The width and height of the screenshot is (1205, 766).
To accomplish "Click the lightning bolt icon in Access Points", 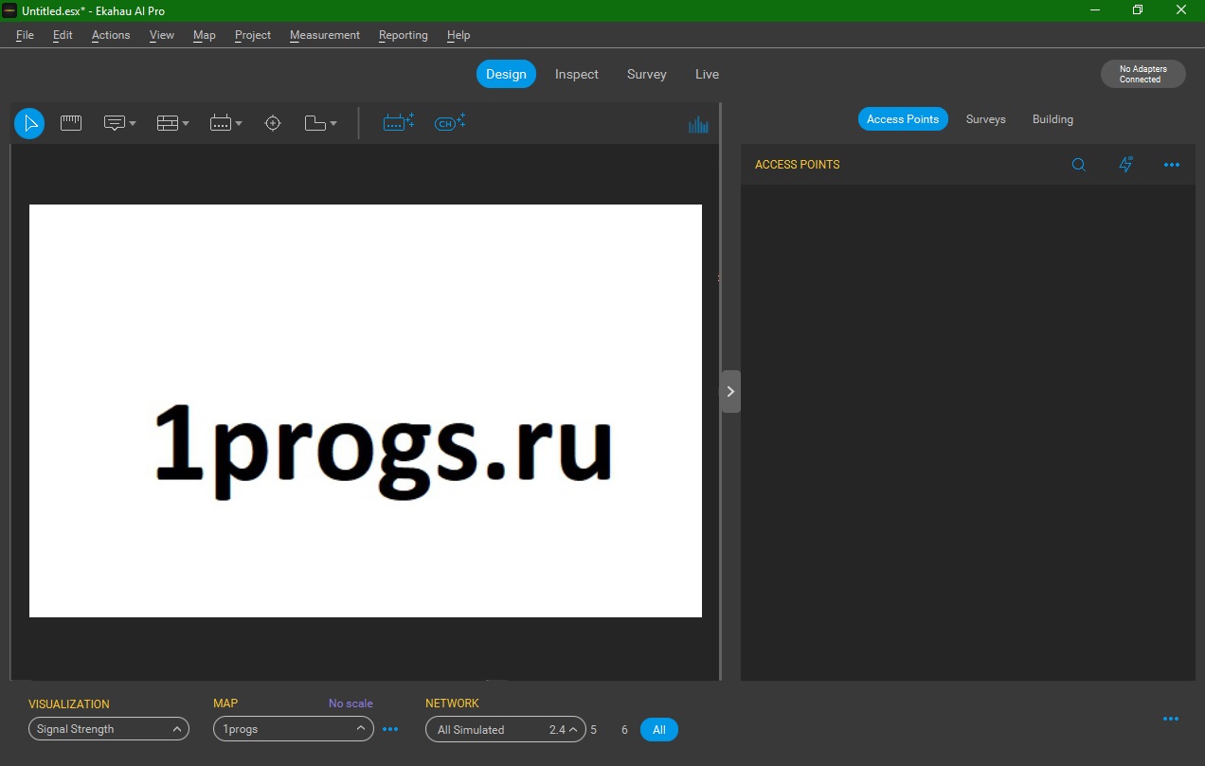I will click(1125, 165).
